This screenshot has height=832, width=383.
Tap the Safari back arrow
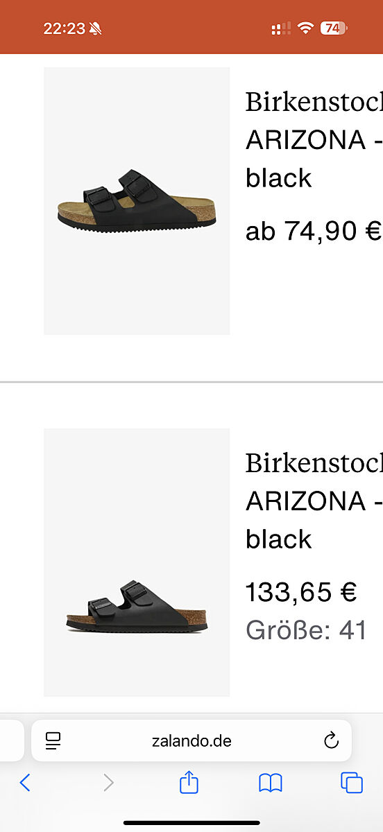pyautogui.click(x=25, y=783)
